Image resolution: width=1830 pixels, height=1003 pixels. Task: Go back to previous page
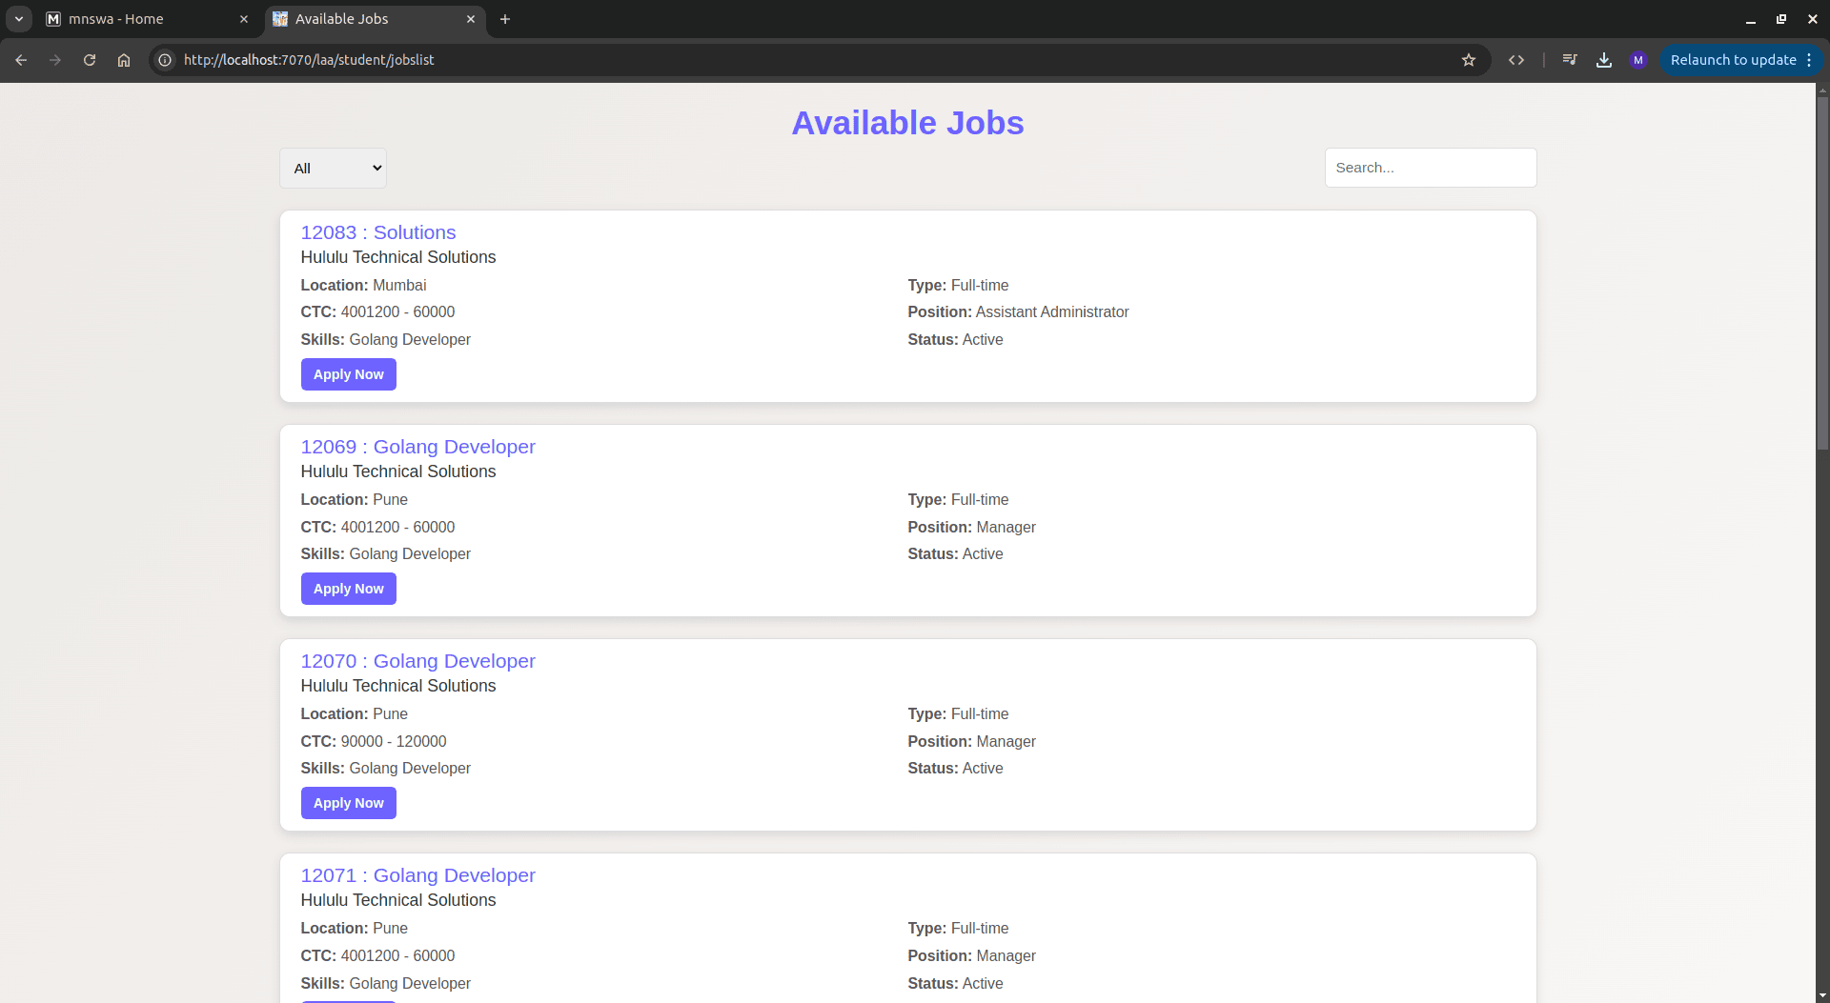21,60
